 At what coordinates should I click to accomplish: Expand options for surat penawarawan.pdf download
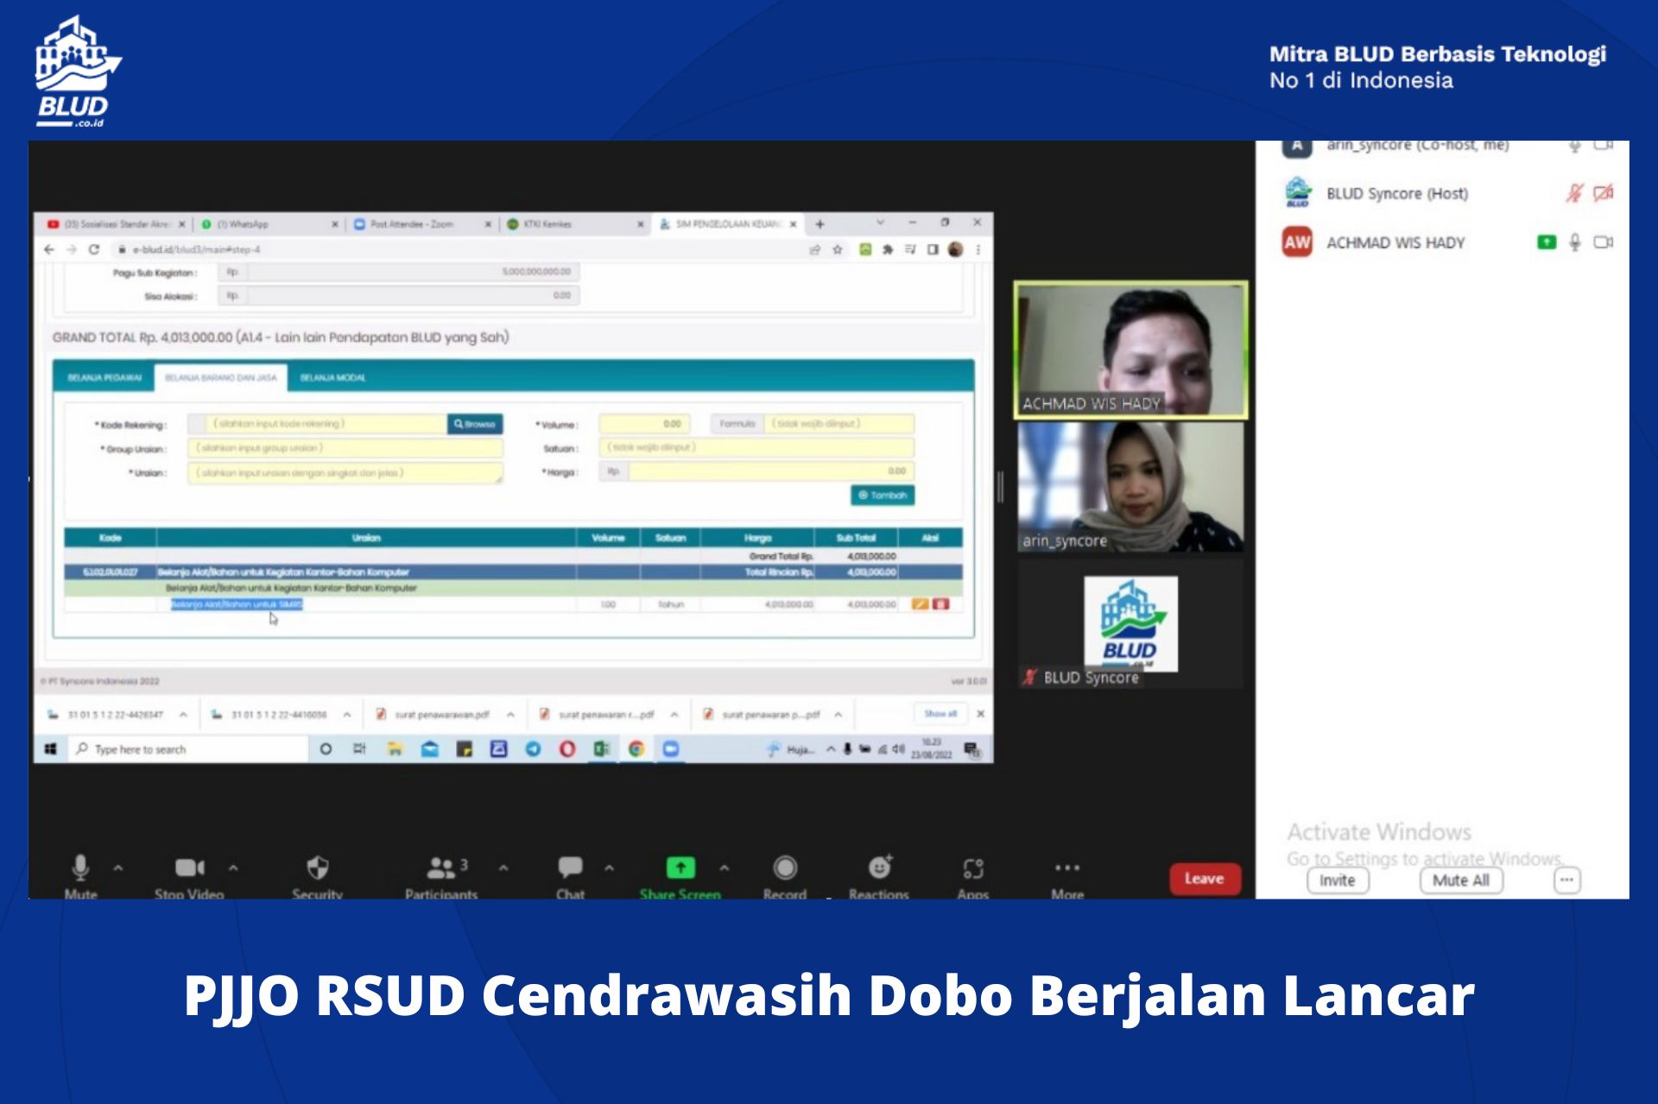coord(511,715)
